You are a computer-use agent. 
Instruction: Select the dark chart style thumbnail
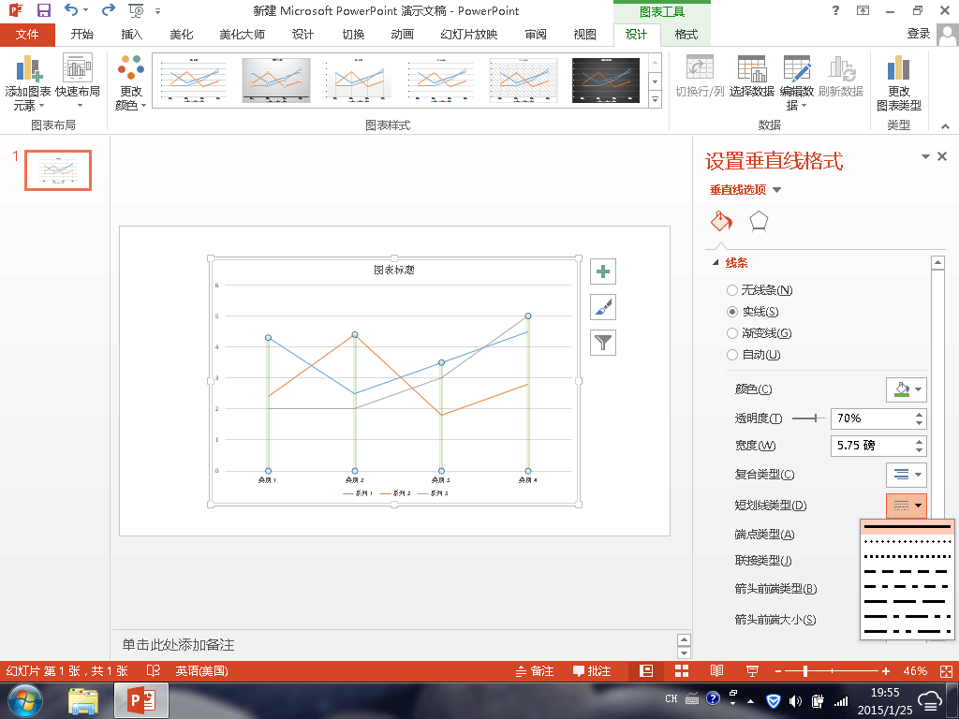coord(606,81)
